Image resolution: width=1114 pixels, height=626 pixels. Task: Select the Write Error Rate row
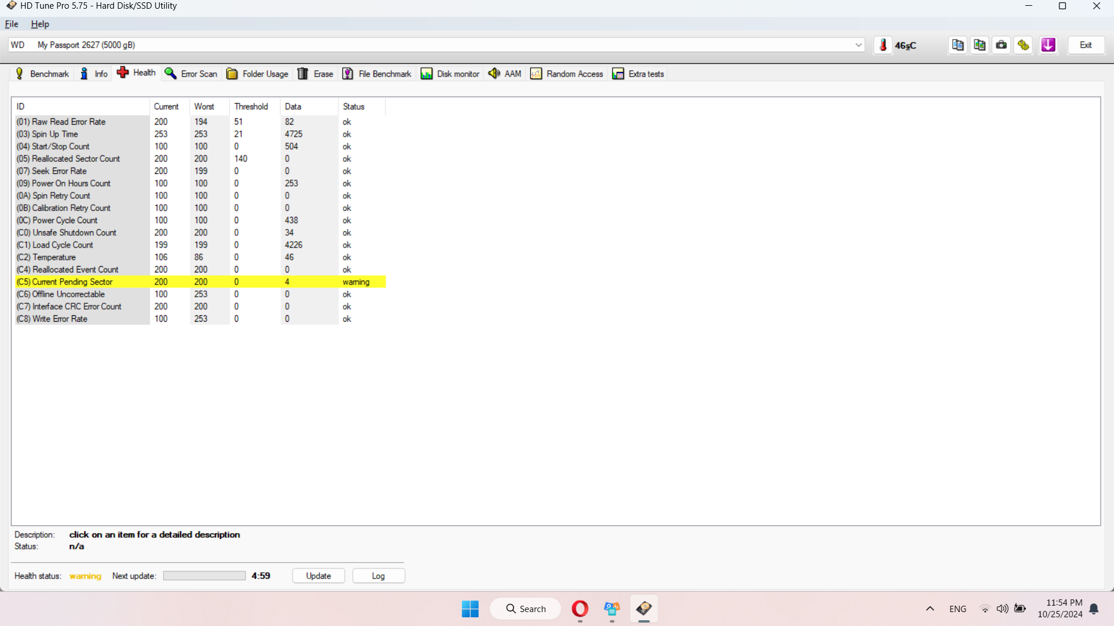[x=200, y=319]
